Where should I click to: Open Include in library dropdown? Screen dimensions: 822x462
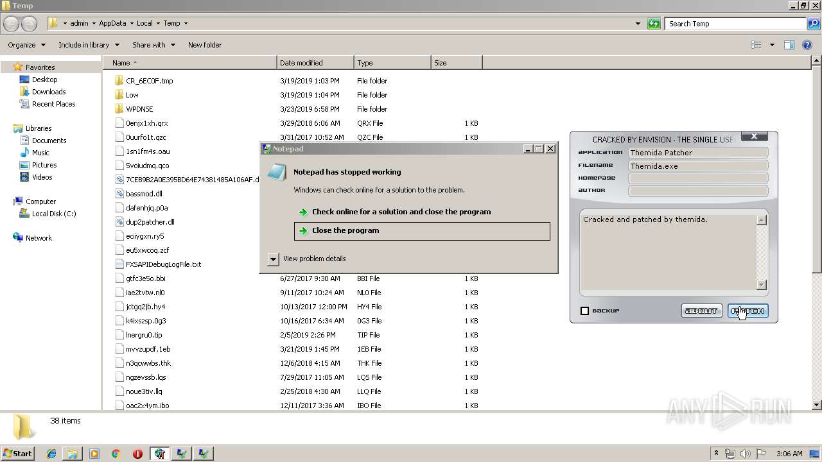89,45
